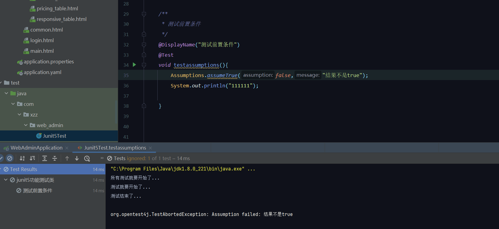Open responsive_table.html file
Viewport: 499px width, 229px height.
coord(62,19)
